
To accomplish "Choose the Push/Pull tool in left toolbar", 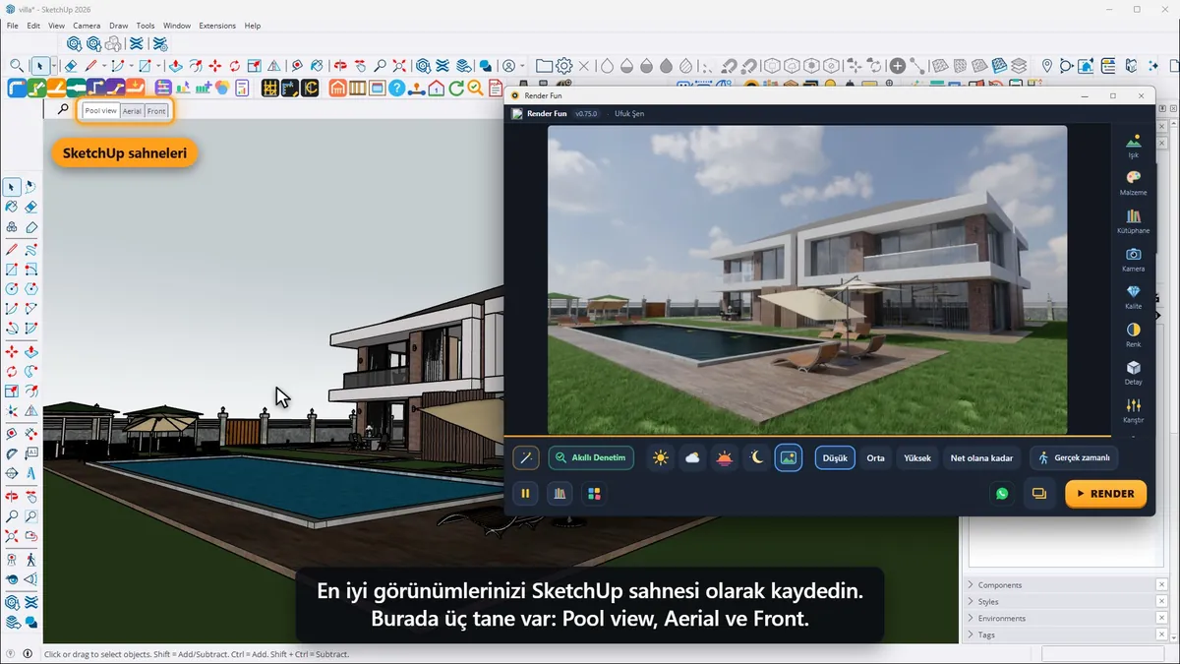I will [30, 351].
